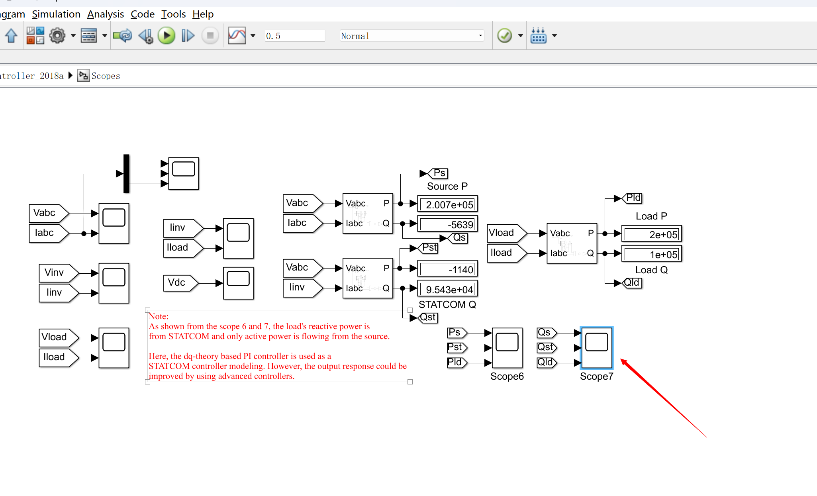This screenshot has height=496, width=817.
Task: Click the Run simulation play button
Action: coord(166,36)
